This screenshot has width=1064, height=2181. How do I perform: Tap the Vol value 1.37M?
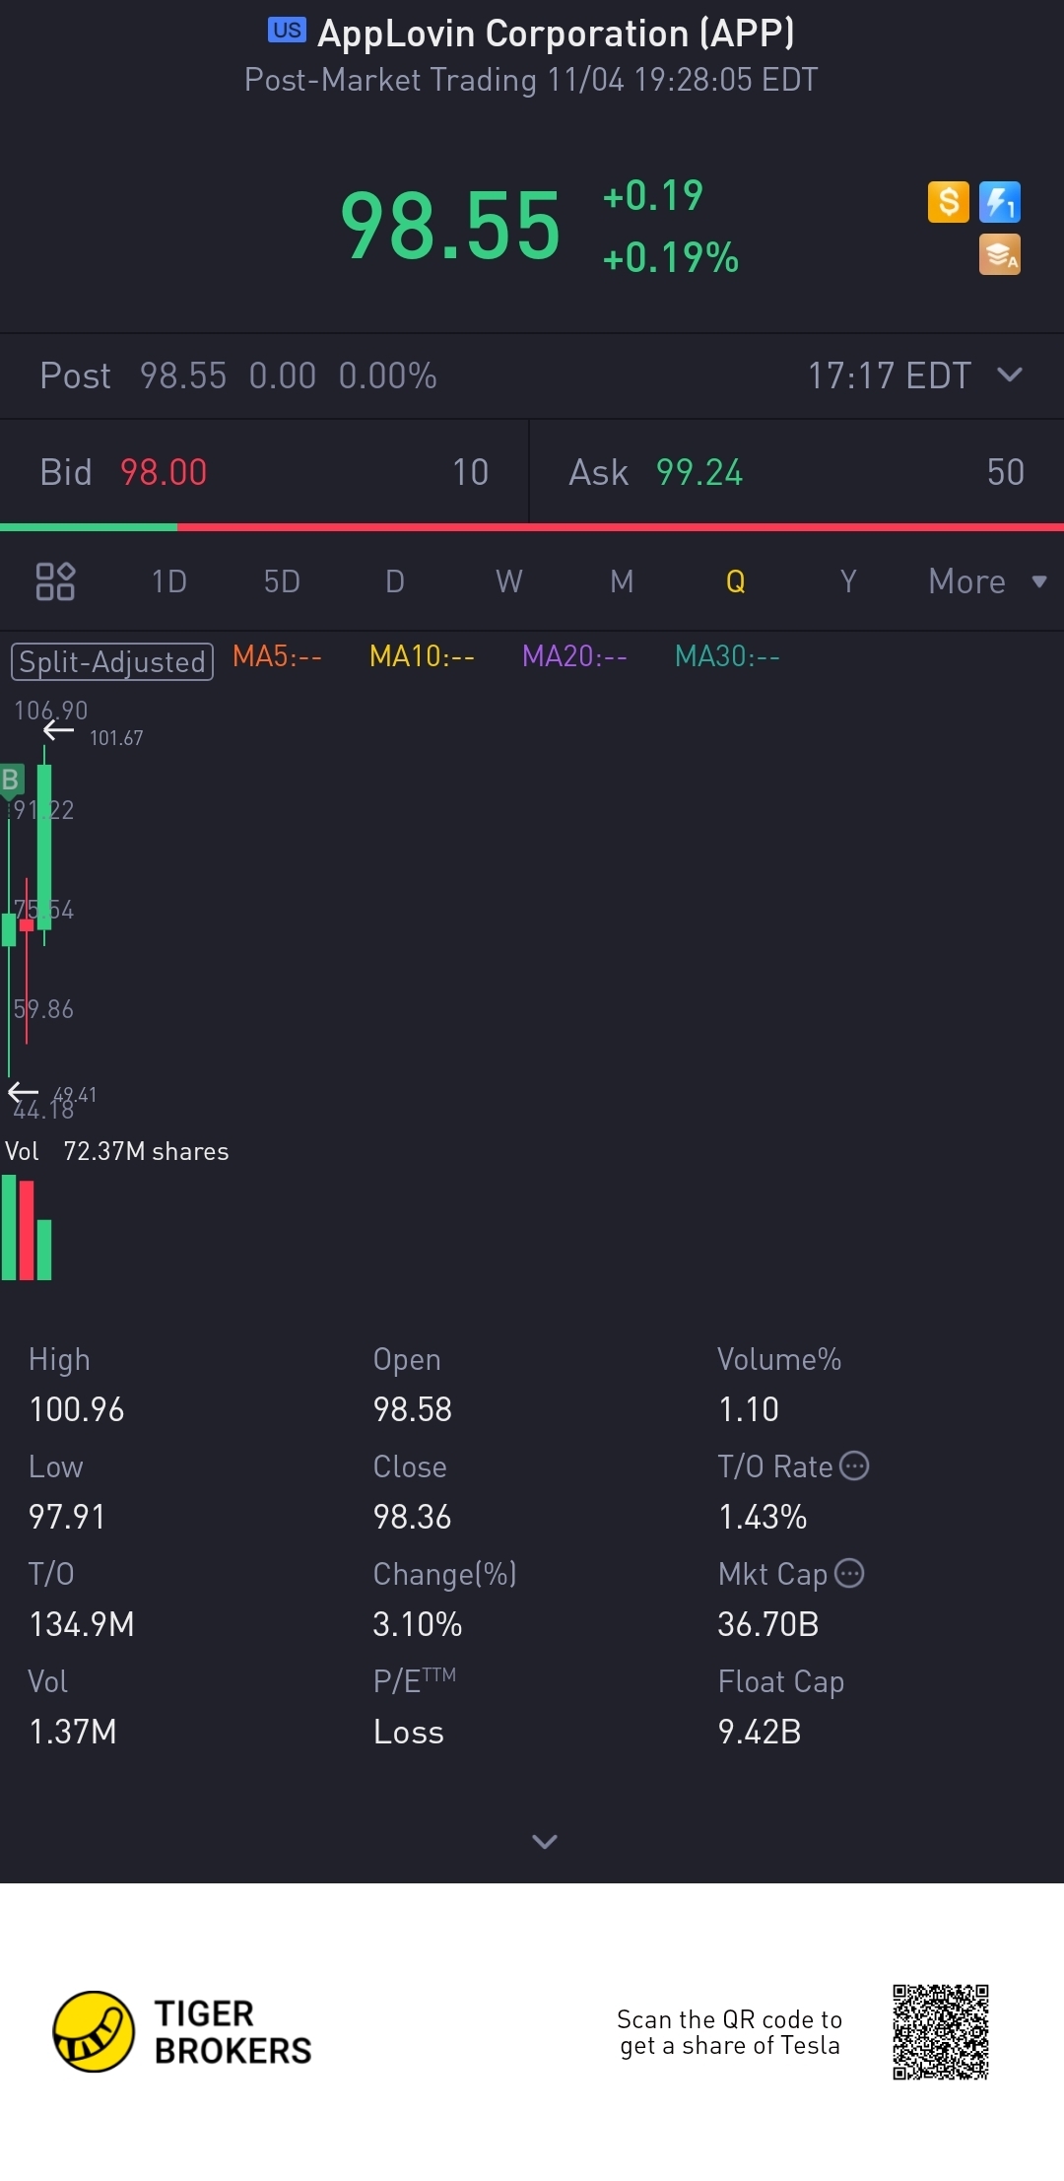pos(73,1731)
